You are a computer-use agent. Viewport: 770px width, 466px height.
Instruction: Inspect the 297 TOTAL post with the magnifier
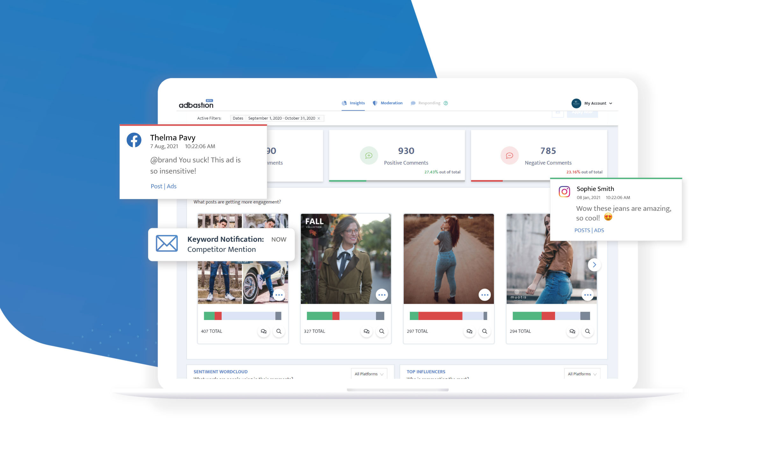click(484, 331)
